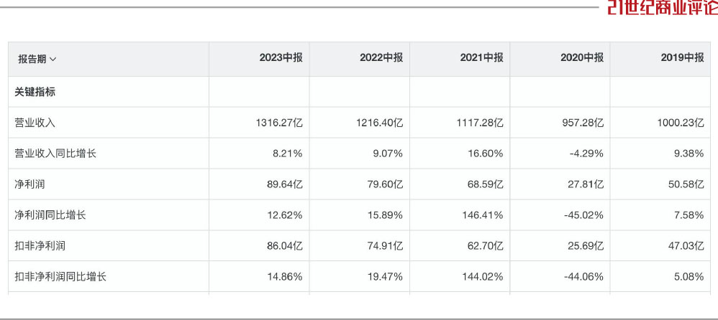Click the 营业收入 row label
This screenshot has width=718, height=320.
pyautogui.click(x=35, y=123)
